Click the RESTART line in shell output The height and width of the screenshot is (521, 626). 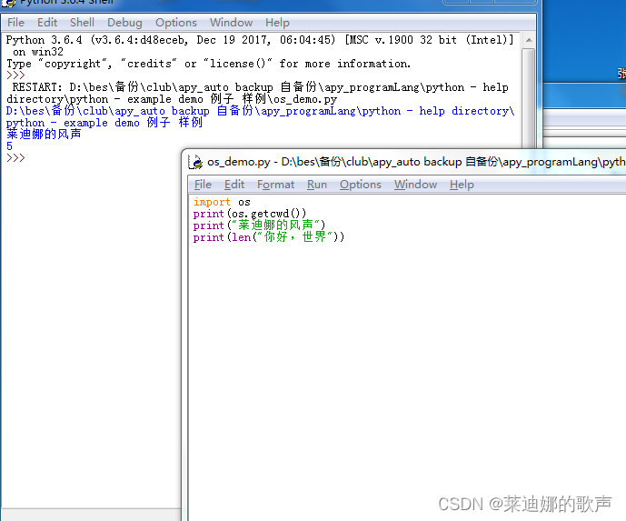pos(257,93)
